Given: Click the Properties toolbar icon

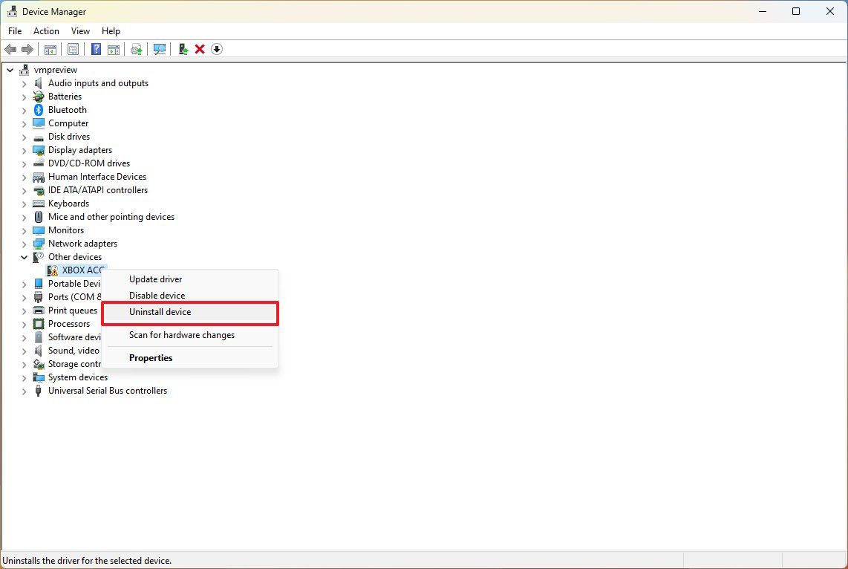Looking at the screenshot, I should (x=74, y=49).
